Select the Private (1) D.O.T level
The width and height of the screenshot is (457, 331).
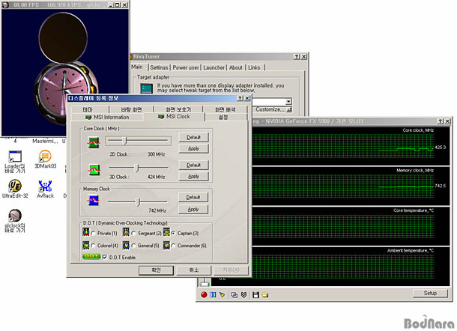(93, 234)
